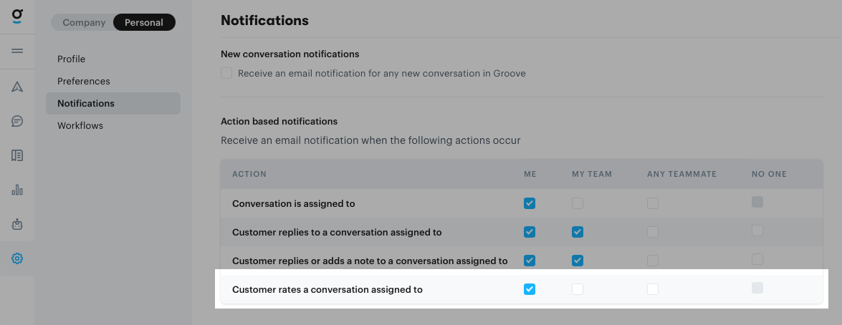Uncheck Me for 'Customer rates a conversation'
This screenshot has height=325, width=842.
point(530,289)
